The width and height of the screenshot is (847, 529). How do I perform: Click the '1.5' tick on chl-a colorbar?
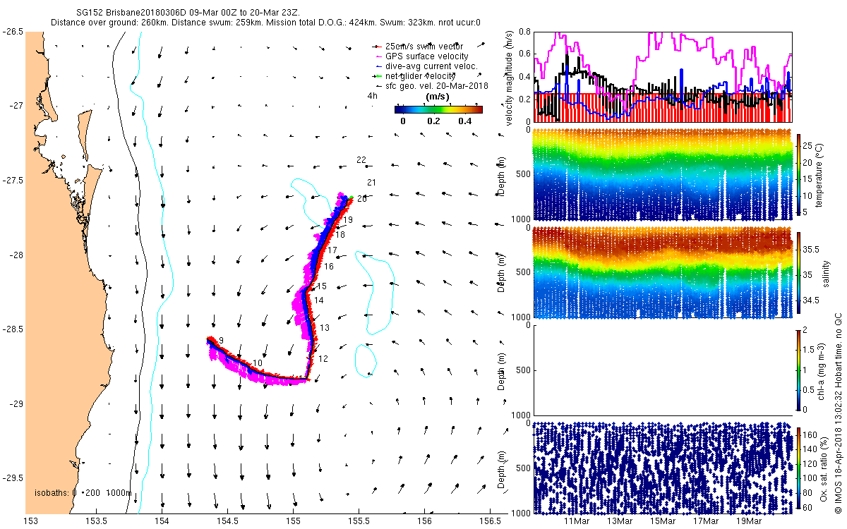809,350
